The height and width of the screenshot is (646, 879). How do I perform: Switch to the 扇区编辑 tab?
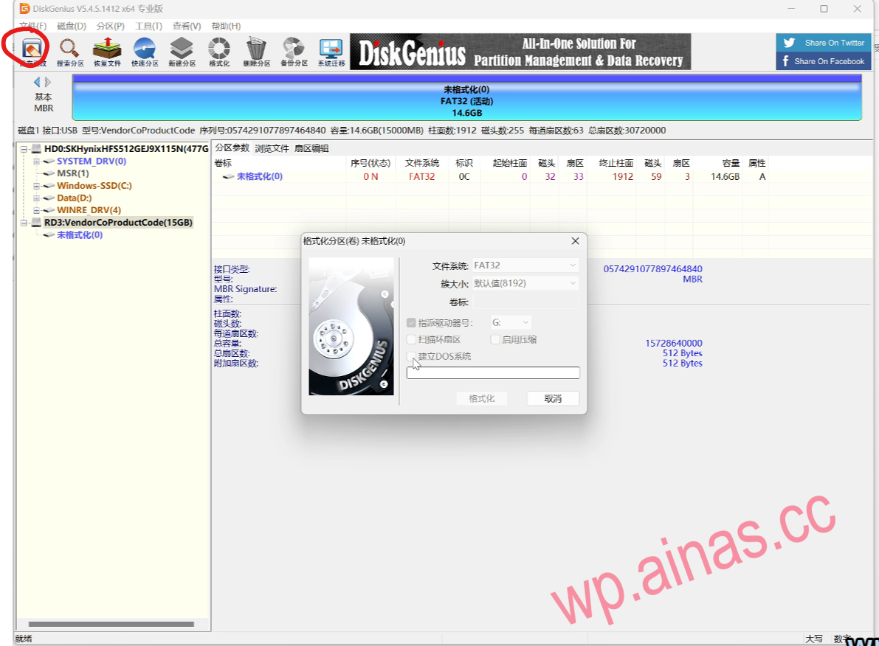click(x=311, y=148)
